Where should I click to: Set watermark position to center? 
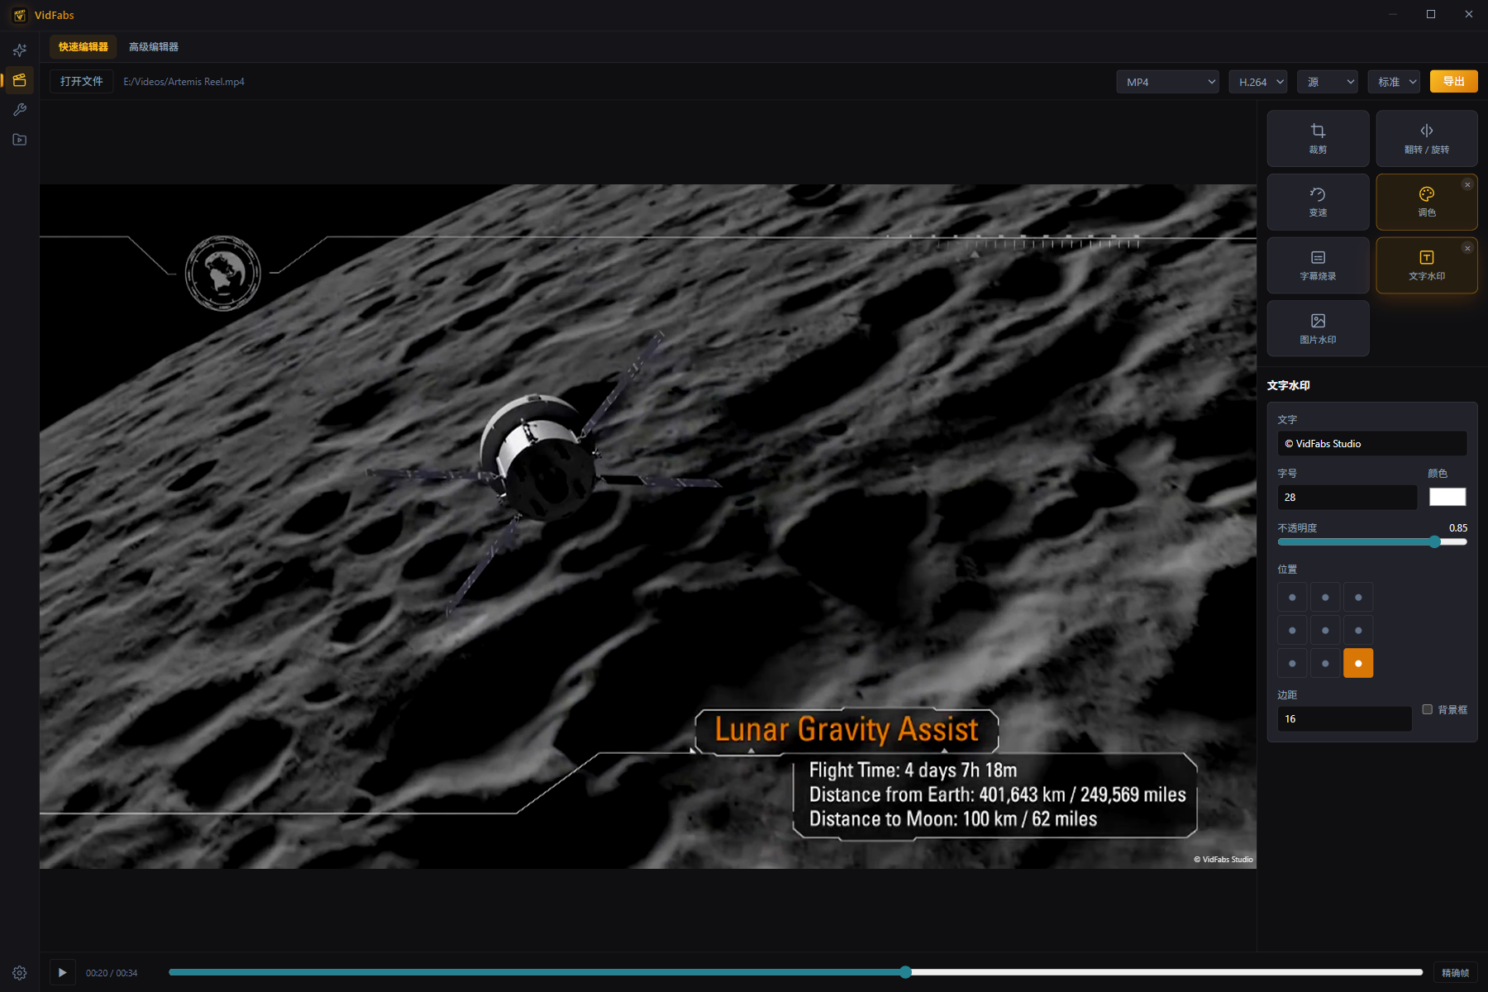pyautogui.click(x=1325, y=631)
